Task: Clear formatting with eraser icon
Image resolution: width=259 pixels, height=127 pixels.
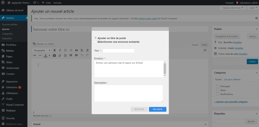Action: (x=60, y=55)
